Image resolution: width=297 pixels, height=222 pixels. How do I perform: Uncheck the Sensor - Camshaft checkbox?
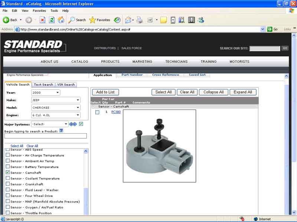[8, 172]
